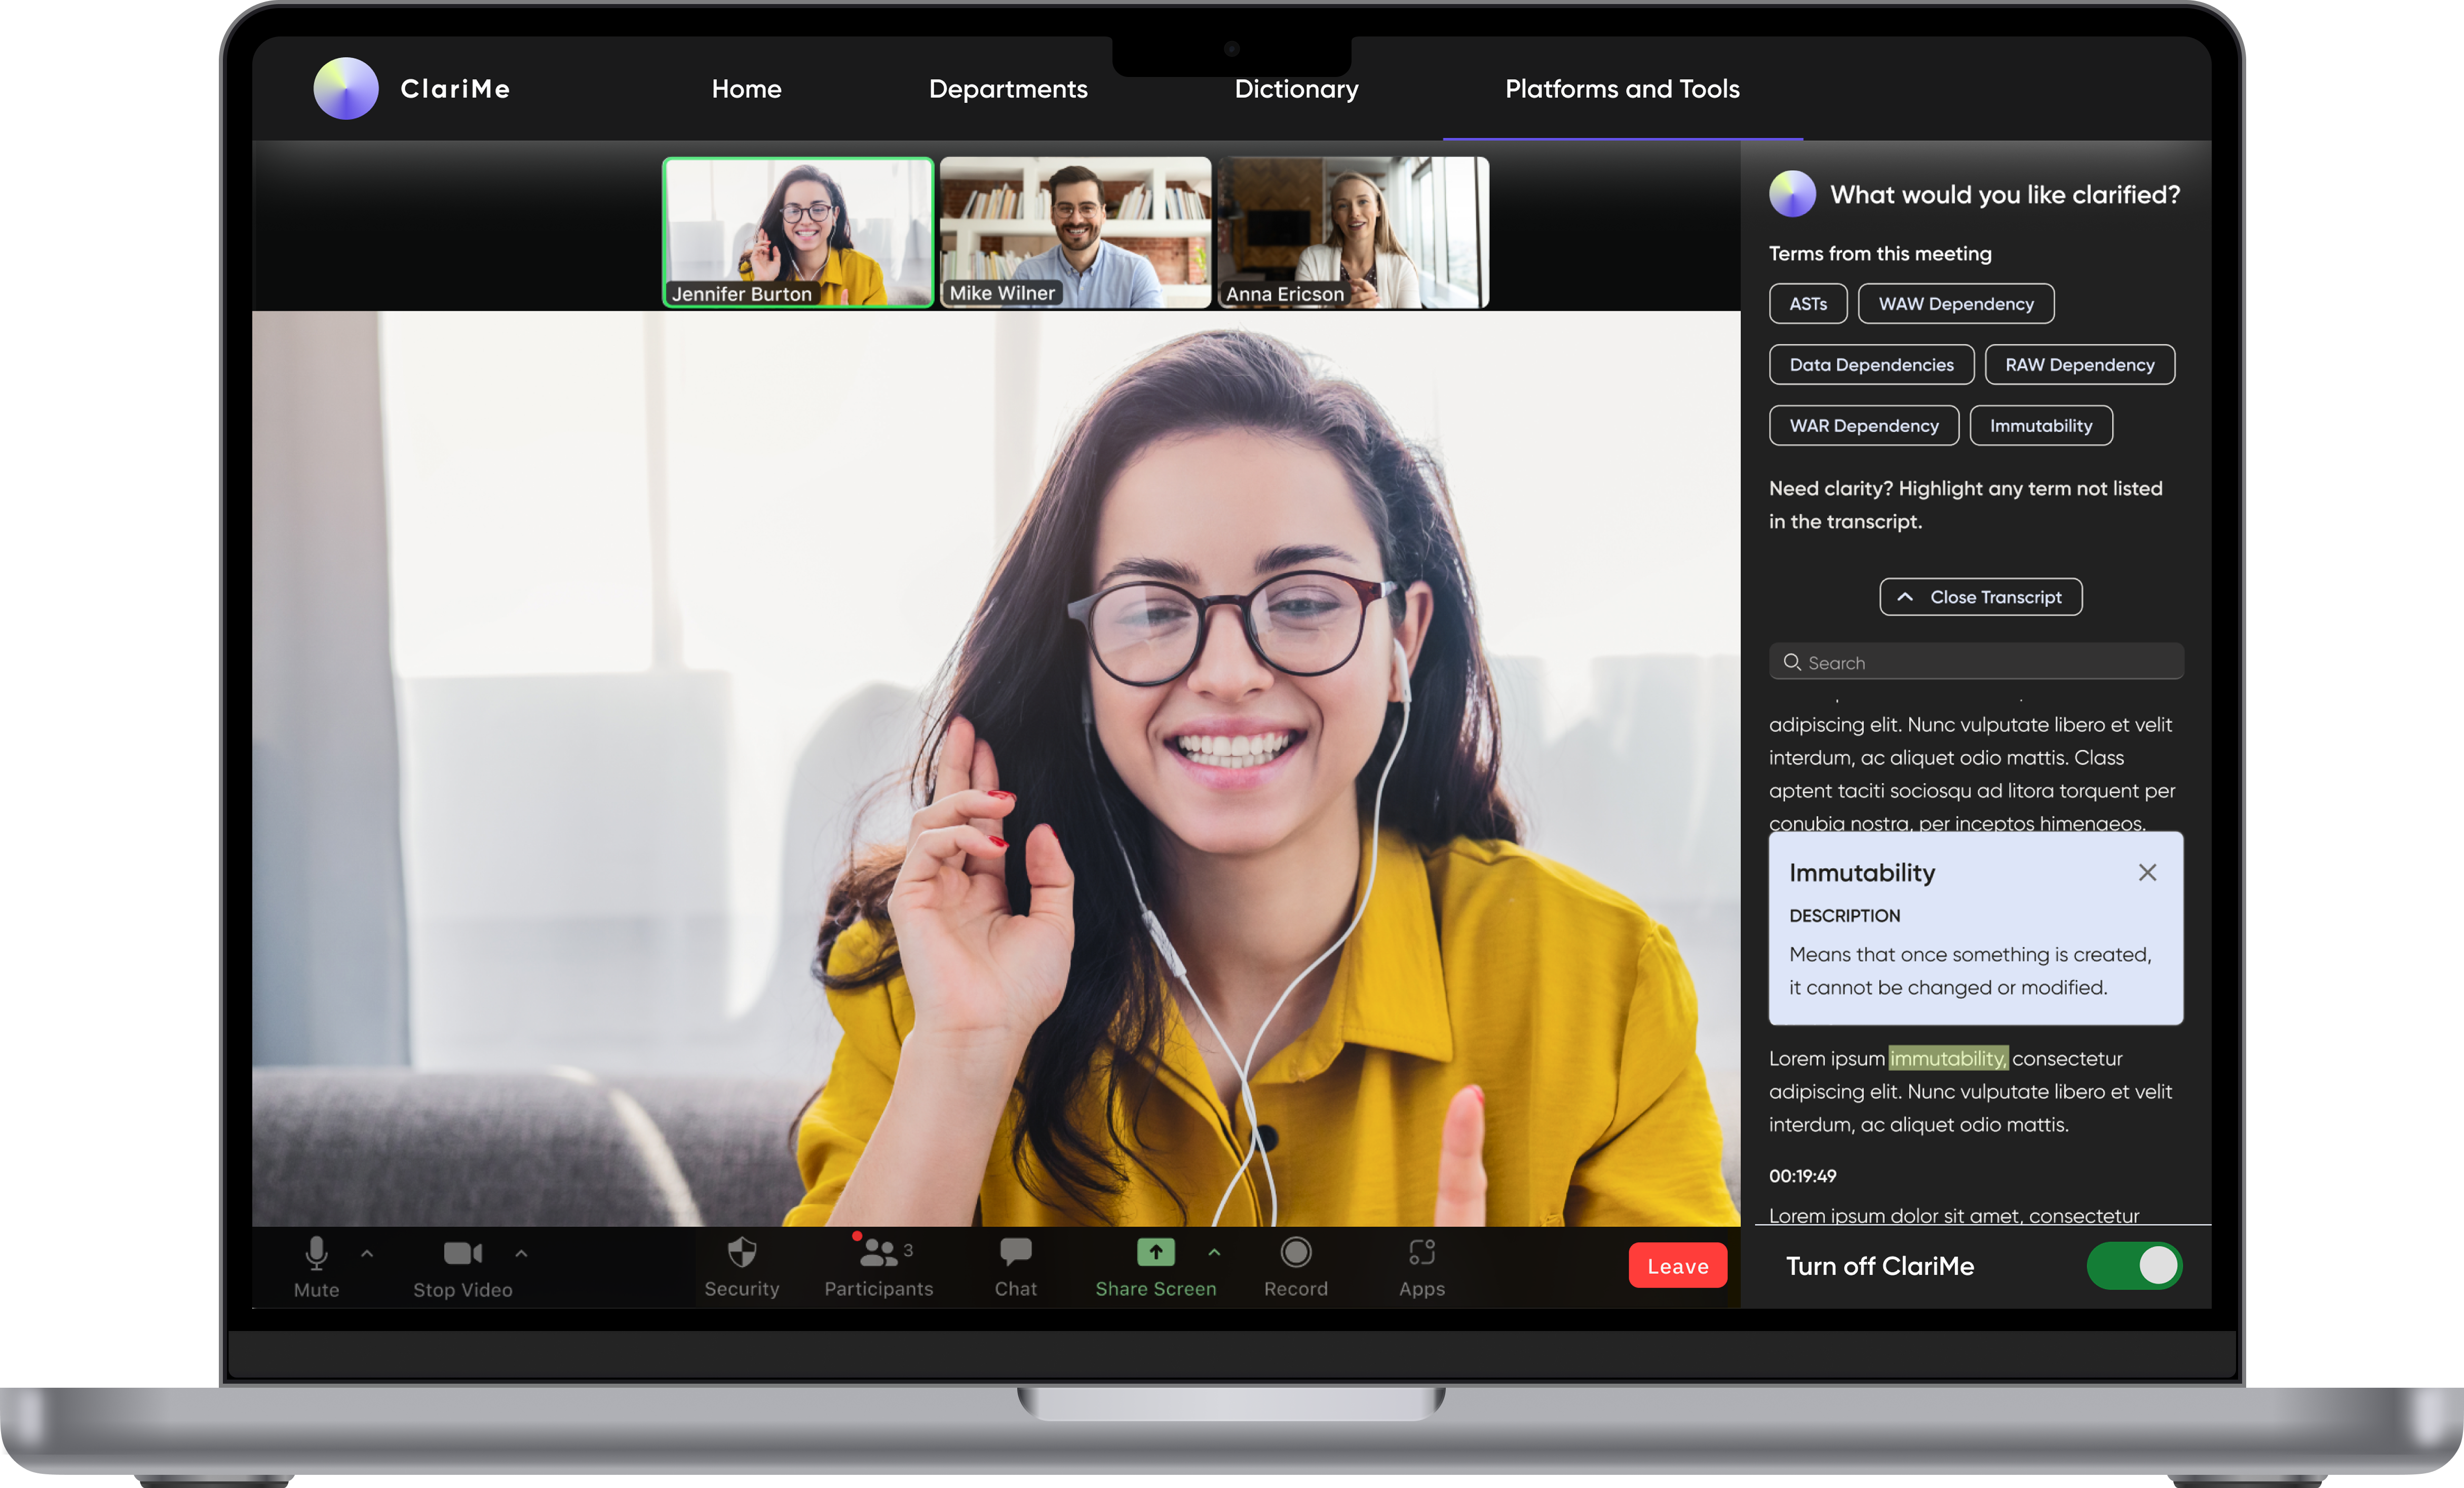Open the Participants list
The height and width of the screenshot is (1488, 2464).
(x=878, y=1265)
